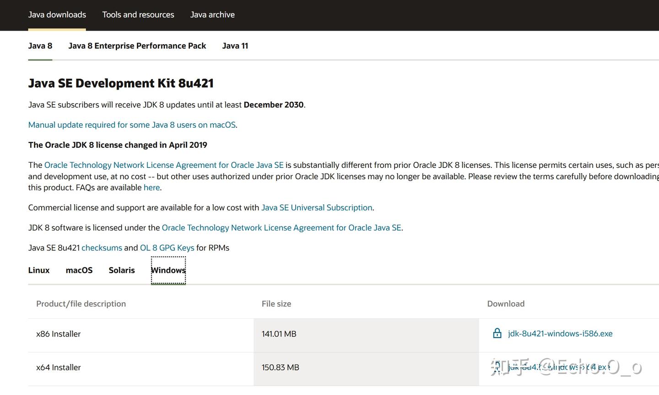Open the OTN License Agreement link after 'The'

(x=164, y=165)
